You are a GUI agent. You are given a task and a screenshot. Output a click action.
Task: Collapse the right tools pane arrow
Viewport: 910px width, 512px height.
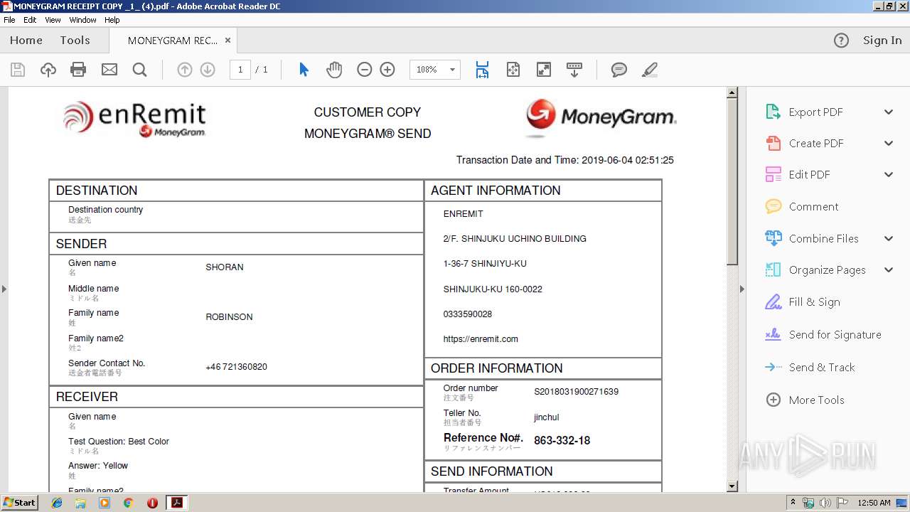point(742,289)
